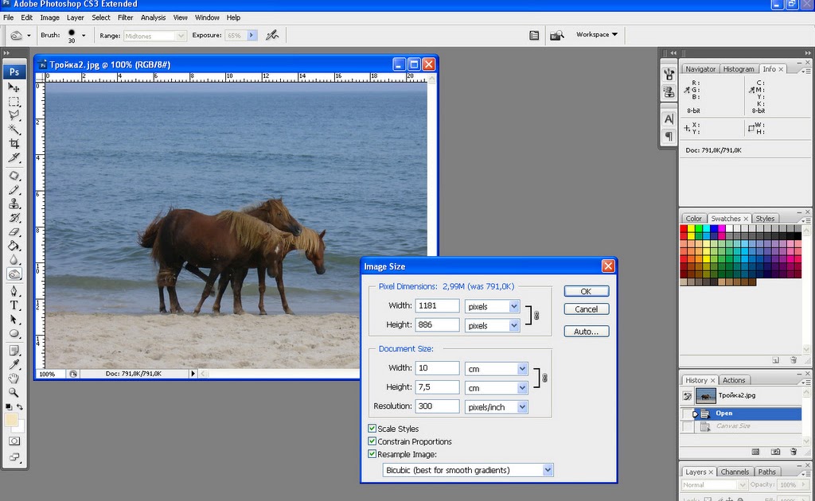Select the Polygonal Lasso tool

coord(14,115)
